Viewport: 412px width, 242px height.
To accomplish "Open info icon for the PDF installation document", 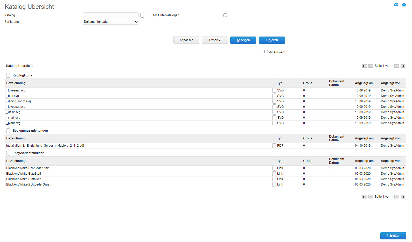I will [x=274, y=146].
